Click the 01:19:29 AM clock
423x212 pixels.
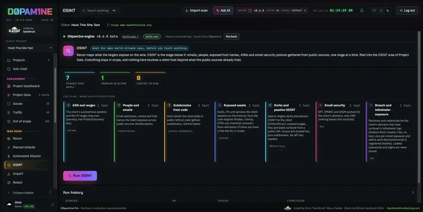[x=341, y=11]
